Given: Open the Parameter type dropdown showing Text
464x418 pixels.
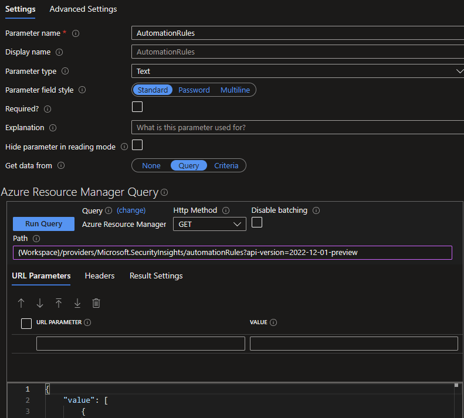Looking at the screenshot, I should [x=297, y=72].
